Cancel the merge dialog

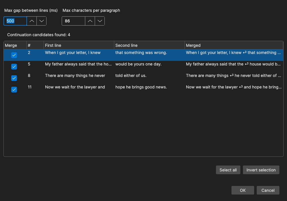268,190
